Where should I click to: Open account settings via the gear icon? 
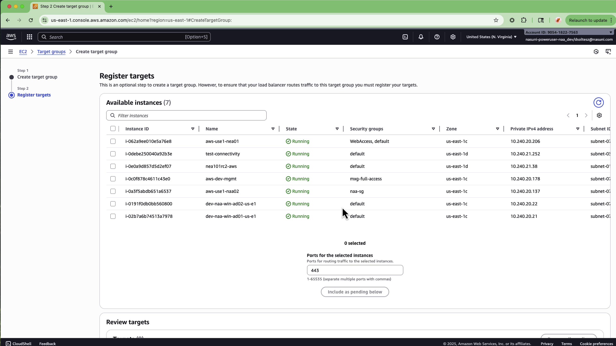tap(453, 37)
